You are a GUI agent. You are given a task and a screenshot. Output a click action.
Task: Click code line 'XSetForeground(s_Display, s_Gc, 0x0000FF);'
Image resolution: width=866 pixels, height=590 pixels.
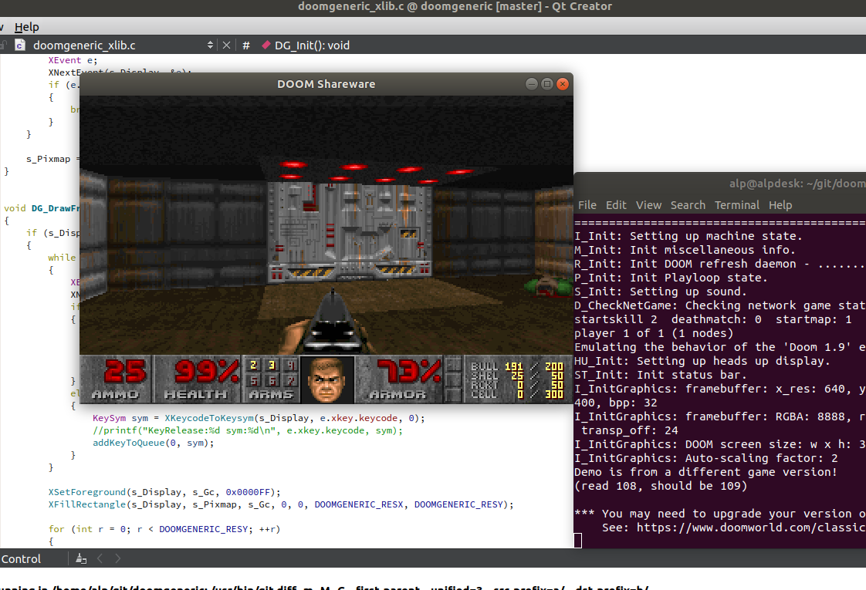pyautogui.click(x=164, y=492)
